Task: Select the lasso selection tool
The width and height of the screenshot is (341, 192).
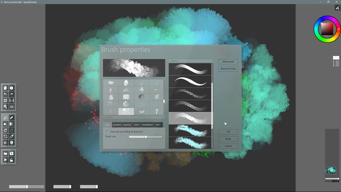Action: pos(12,130)
